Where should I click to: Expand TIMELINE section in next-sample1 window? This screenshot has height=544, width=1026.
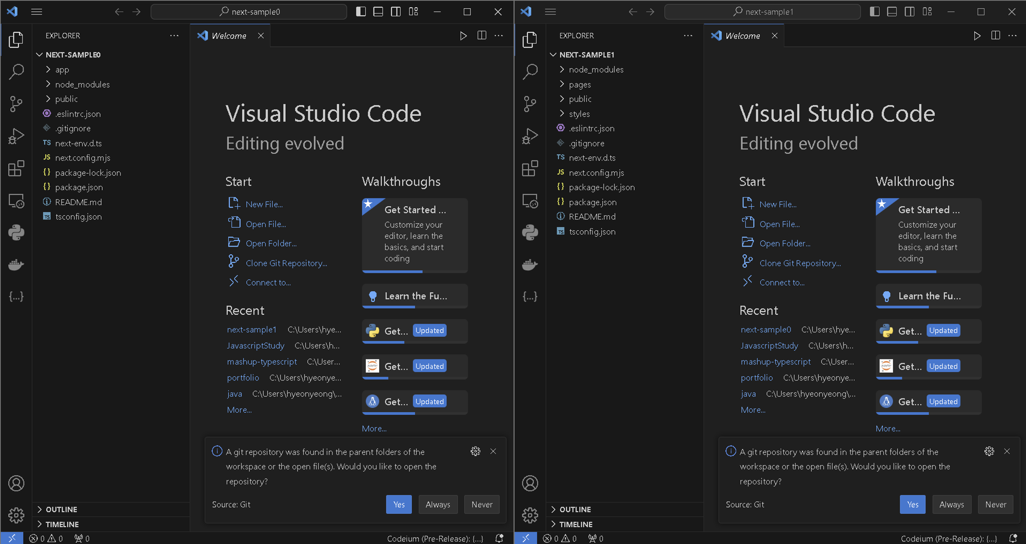625,524
